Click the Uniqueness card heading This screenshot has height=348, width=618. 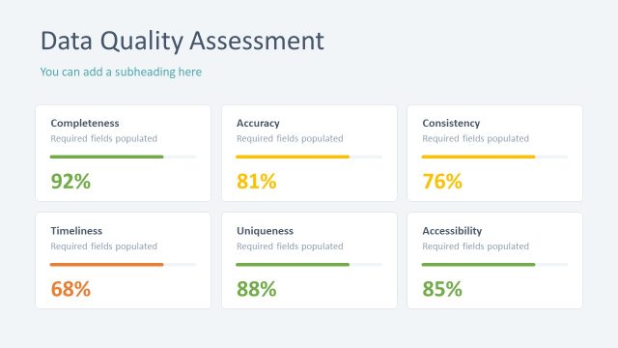coord(265,231)
